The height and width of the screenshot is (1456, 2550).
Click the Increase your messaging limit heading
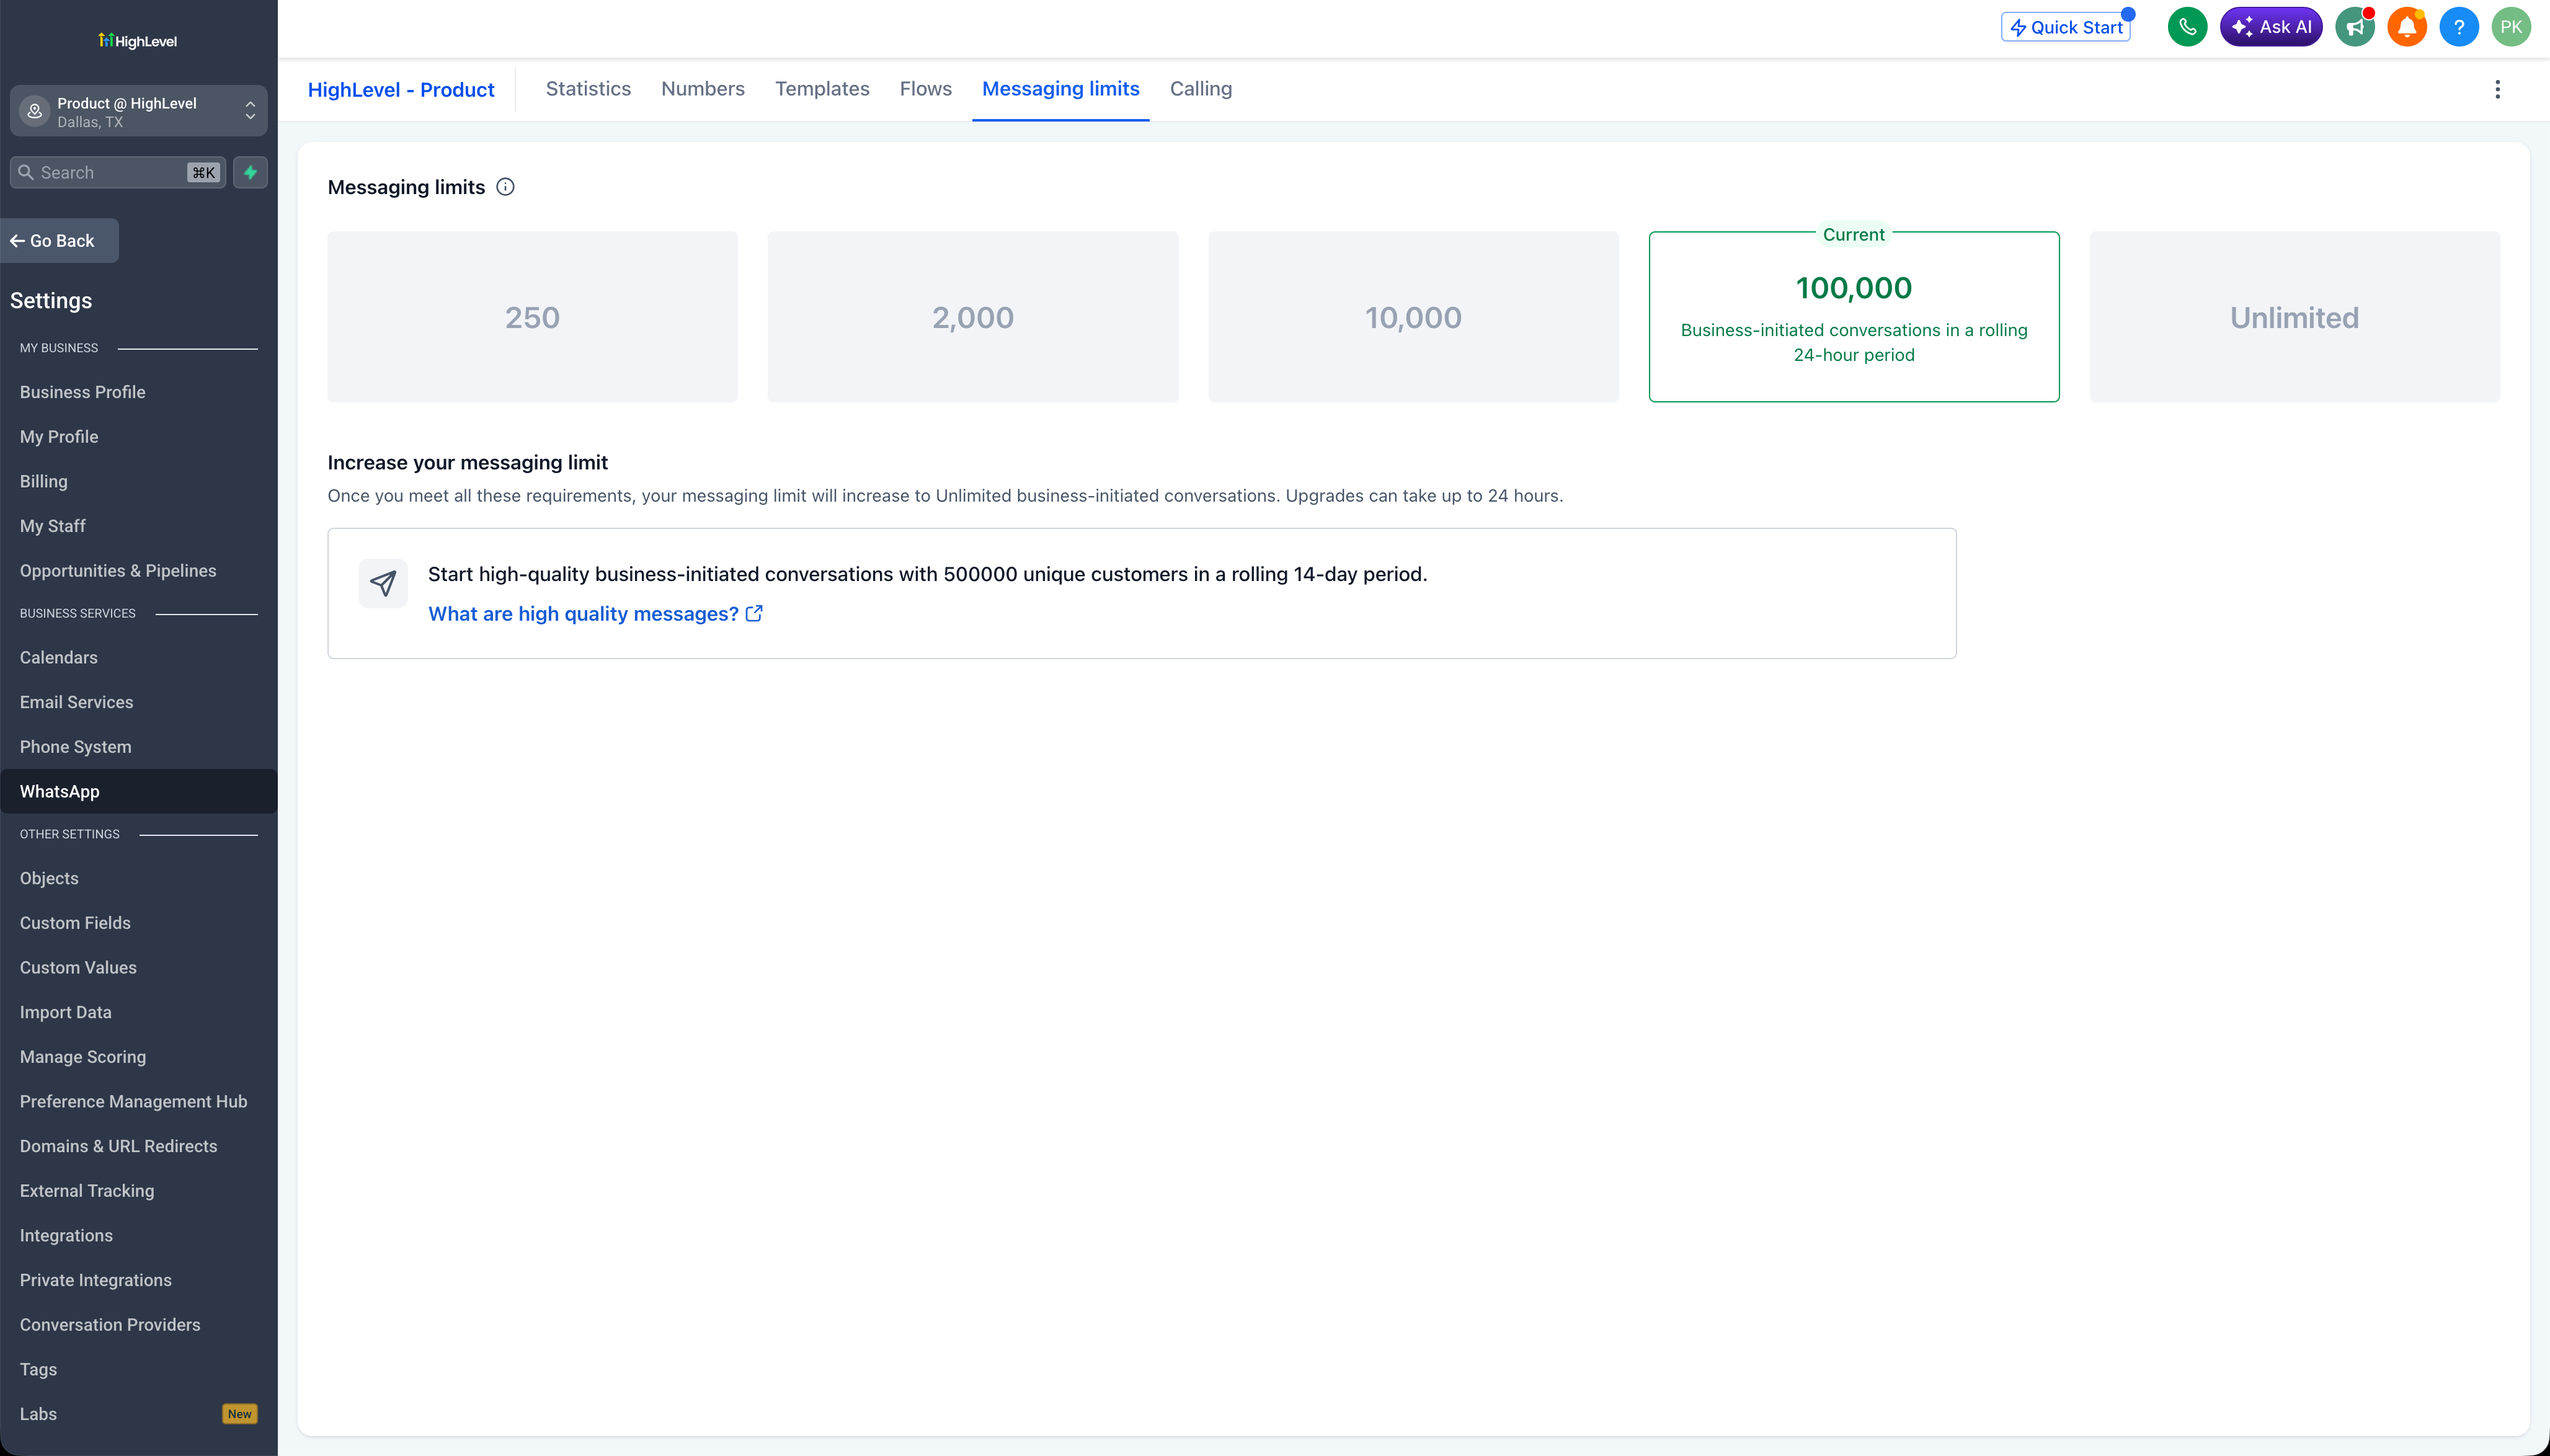point(468,463)
